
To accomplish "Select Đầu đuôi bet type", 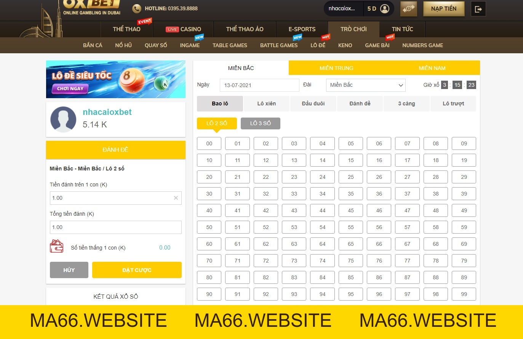I will [313, 103].
